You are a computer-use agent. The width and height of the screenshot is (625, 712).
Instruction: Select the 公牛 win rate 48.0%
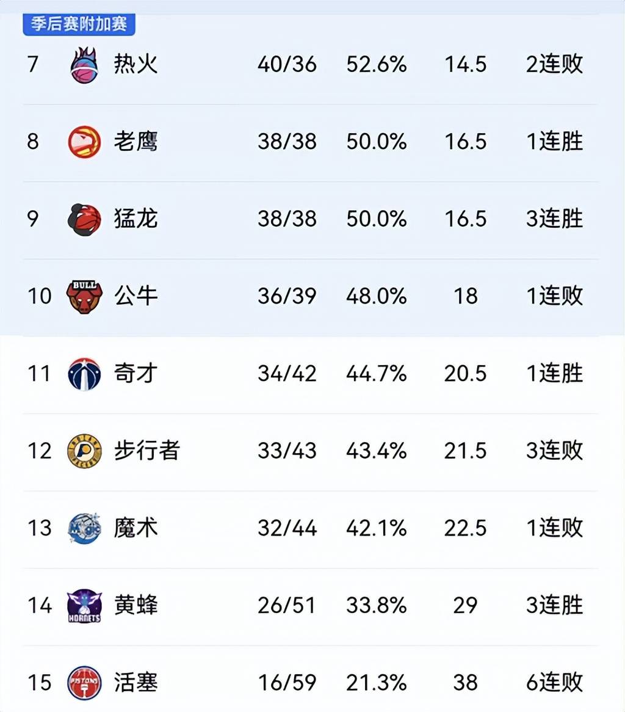click(376, 296)
